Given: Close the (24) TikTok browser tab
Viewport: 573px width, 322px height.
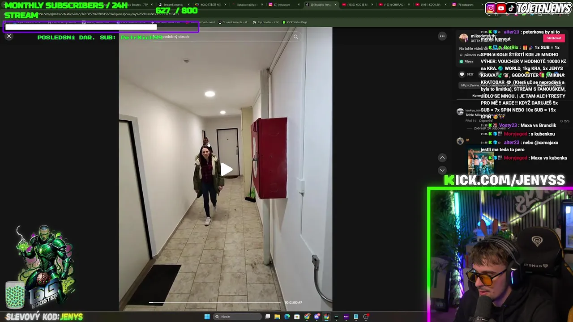Looking at the screenshot, I should (335, 4).
